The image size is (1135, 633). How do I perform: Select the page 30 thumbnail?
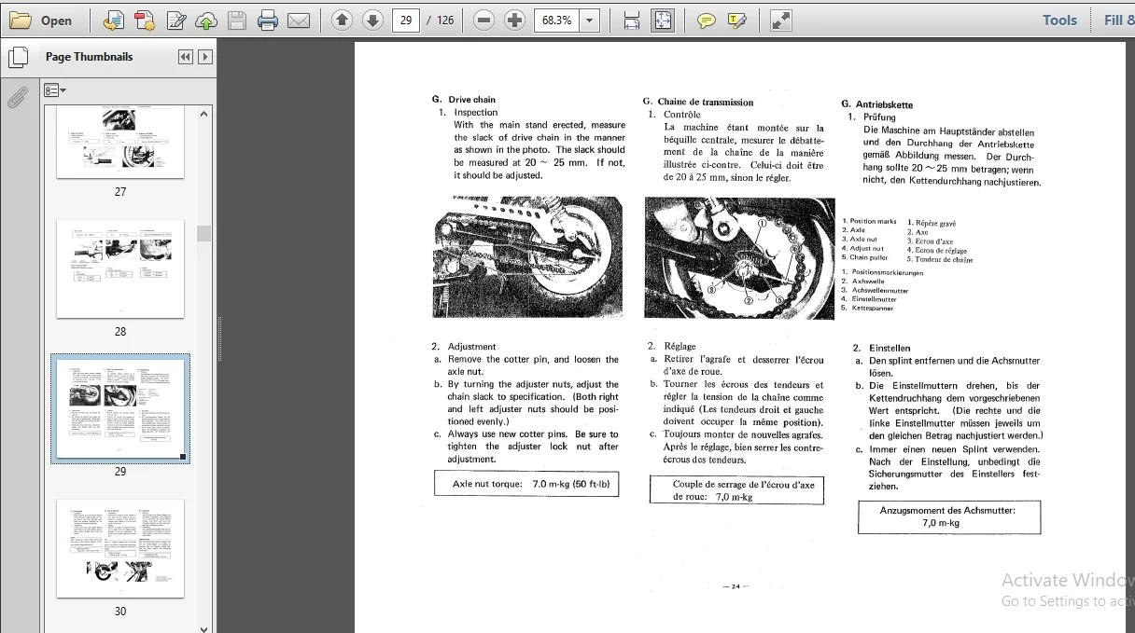(120, 548)
